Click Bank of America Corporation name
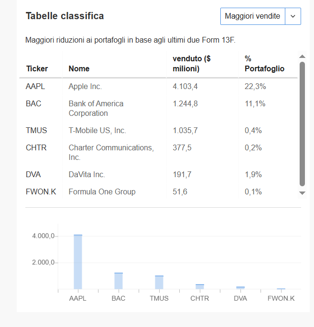 tap(96, 109)
